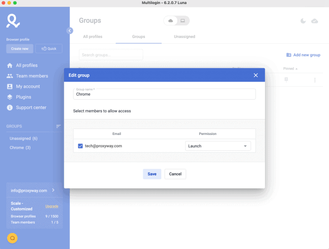Open the three-dot row options menu
Screen dimensions: 329x249
point(315,80)
